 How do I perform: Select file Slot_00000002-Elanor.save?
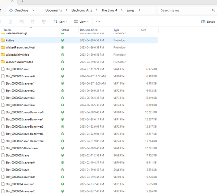22,148
